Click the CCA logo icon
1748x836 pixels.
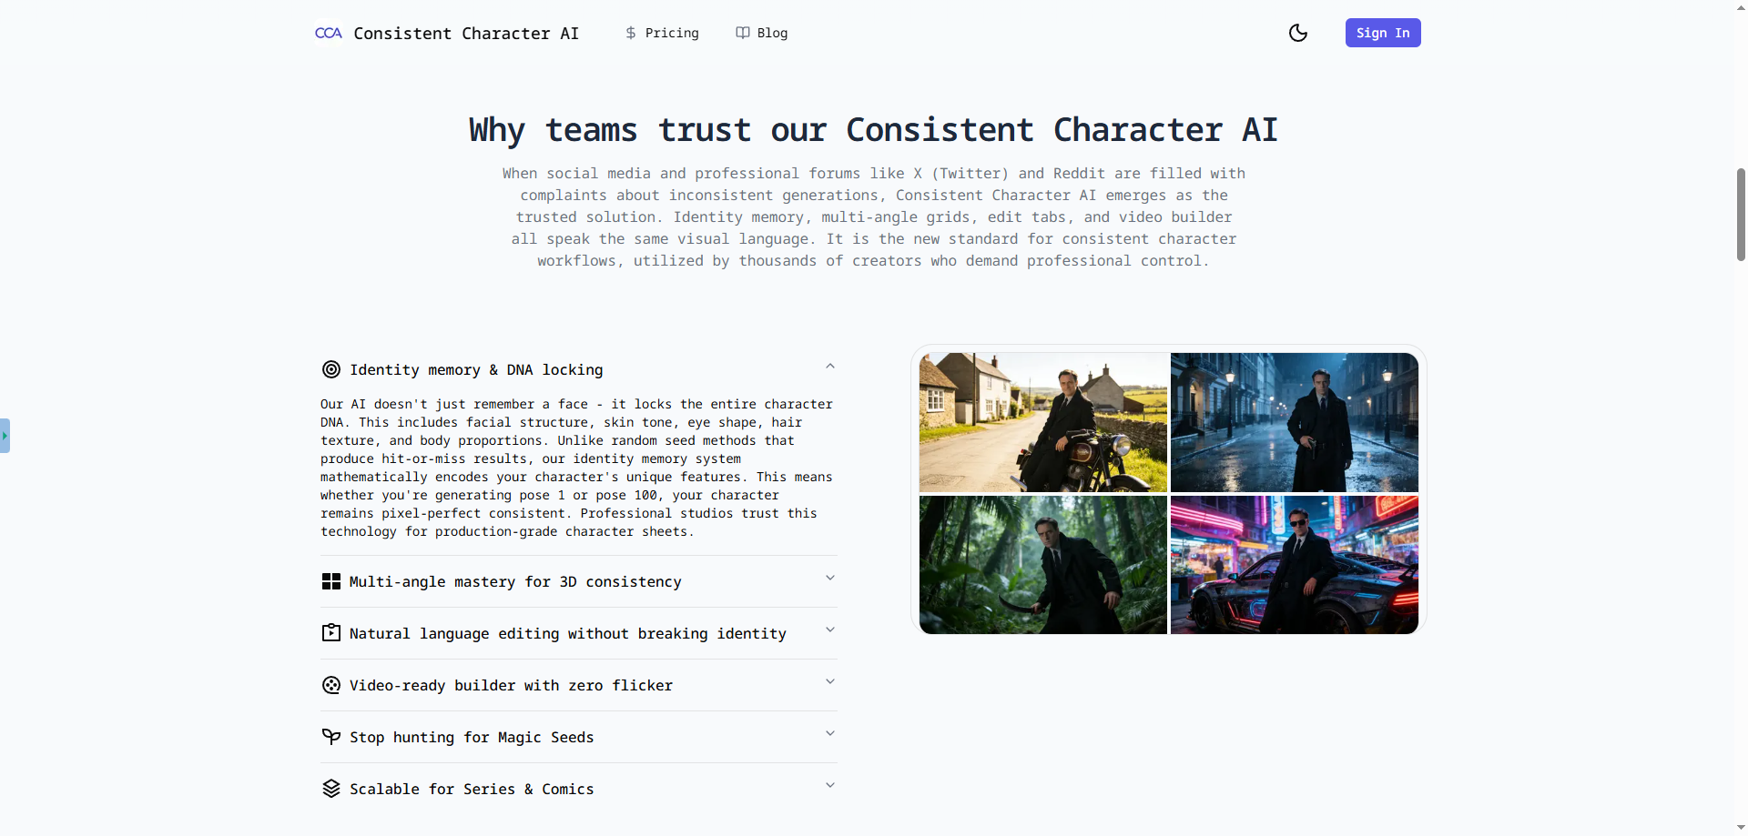pos(328,33)
